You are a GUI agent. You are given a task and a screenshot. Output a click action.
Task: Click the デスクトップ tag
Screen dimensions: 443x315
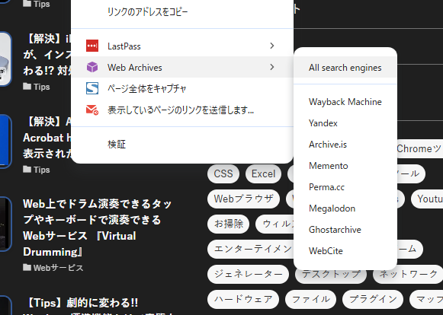tap(331, 276)
